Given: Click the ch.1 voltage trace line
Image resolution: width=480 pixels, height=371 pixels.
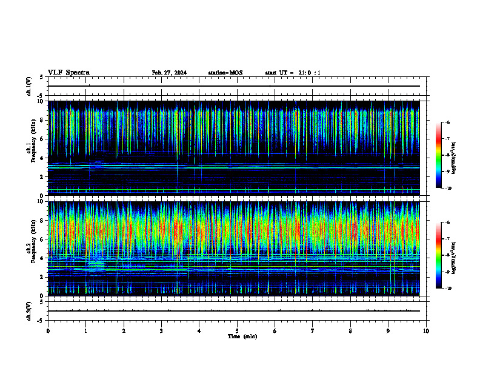Looking at the screenshot, I should click(x=234, y=86).
